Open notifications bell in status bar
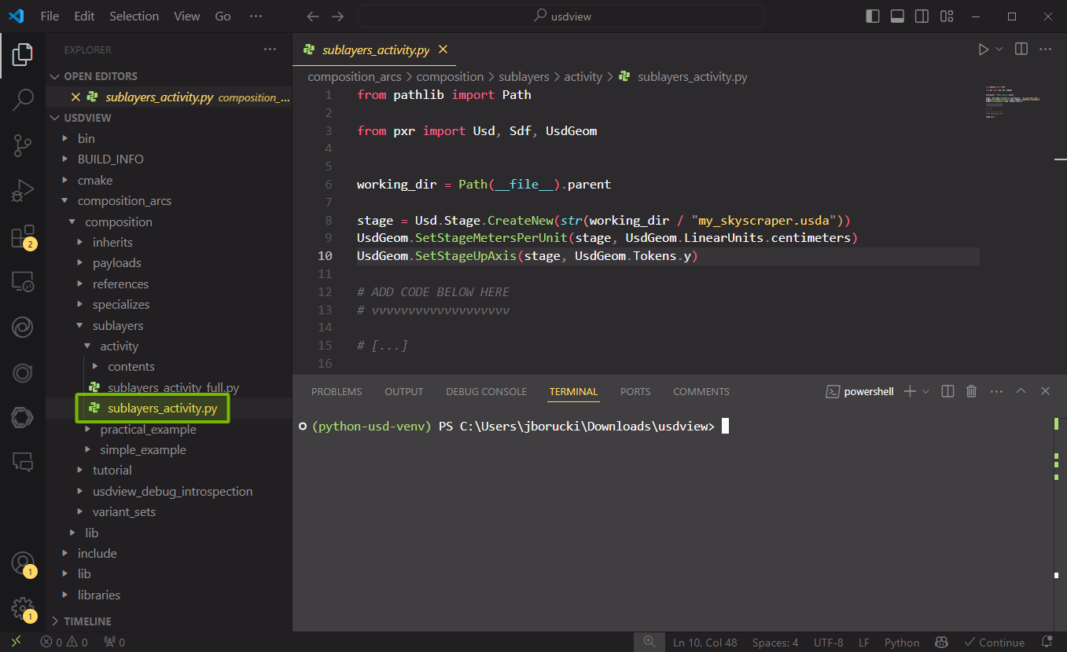The height and width of the screenshot is (652, 1067). tap(1047, 642)
